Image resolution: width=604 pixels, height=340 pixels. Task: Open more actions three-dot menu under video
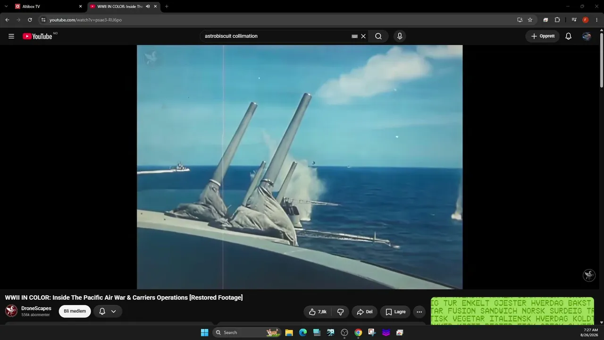[419, 312]
